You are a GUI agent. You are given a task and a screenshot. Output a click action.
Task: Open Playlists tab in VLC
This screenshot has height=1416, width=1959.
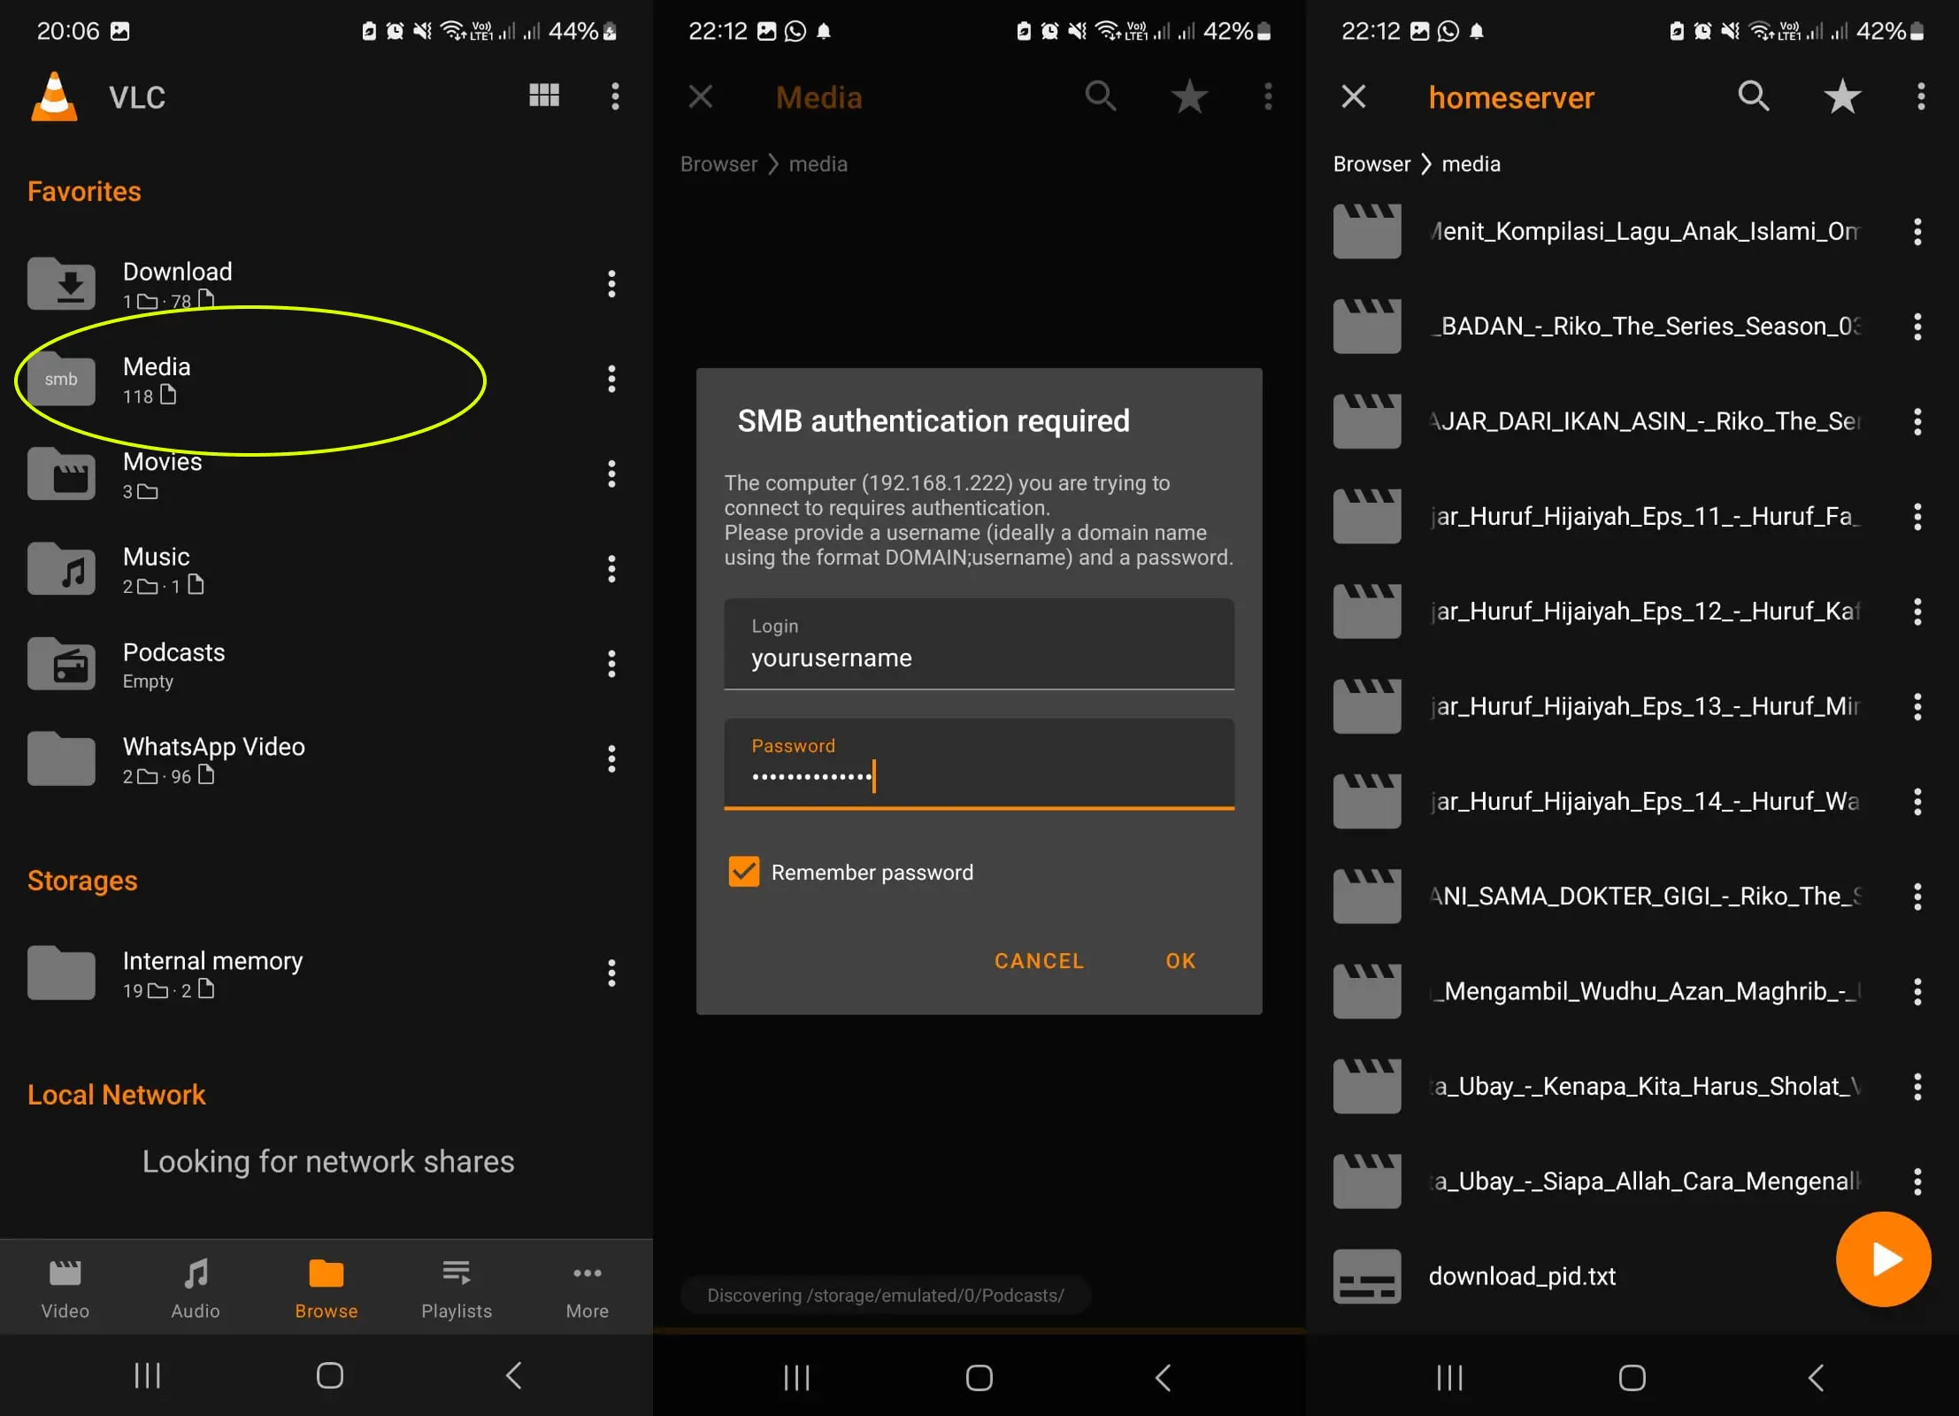(x=457, y=1289)
